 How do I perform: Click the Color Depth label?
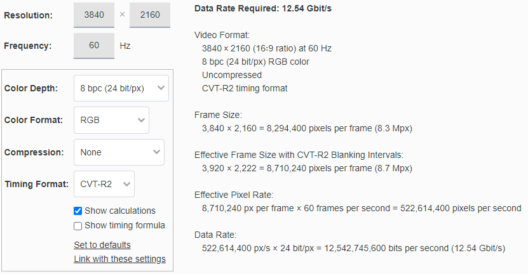click(31, 88)
